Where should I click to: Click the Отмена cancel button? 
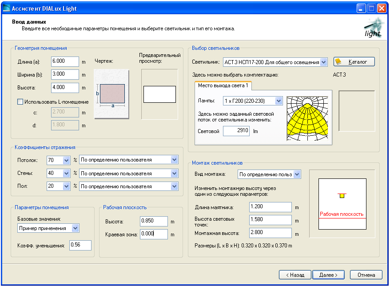point(366,275)
